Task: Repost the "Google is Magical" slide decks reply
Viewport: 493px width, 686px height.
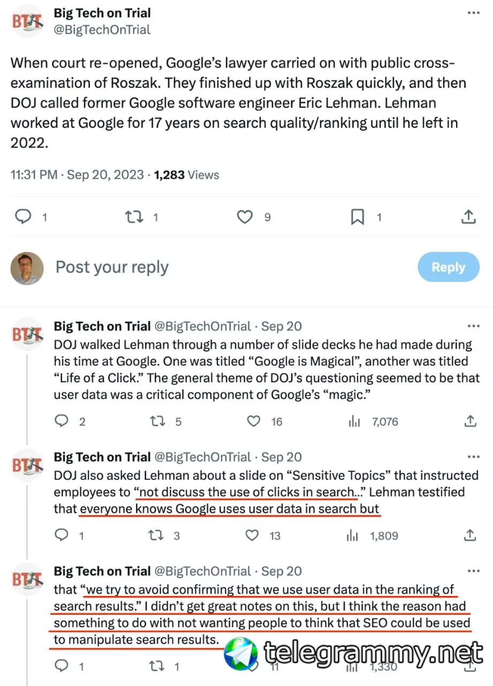Action: point(158,422)
